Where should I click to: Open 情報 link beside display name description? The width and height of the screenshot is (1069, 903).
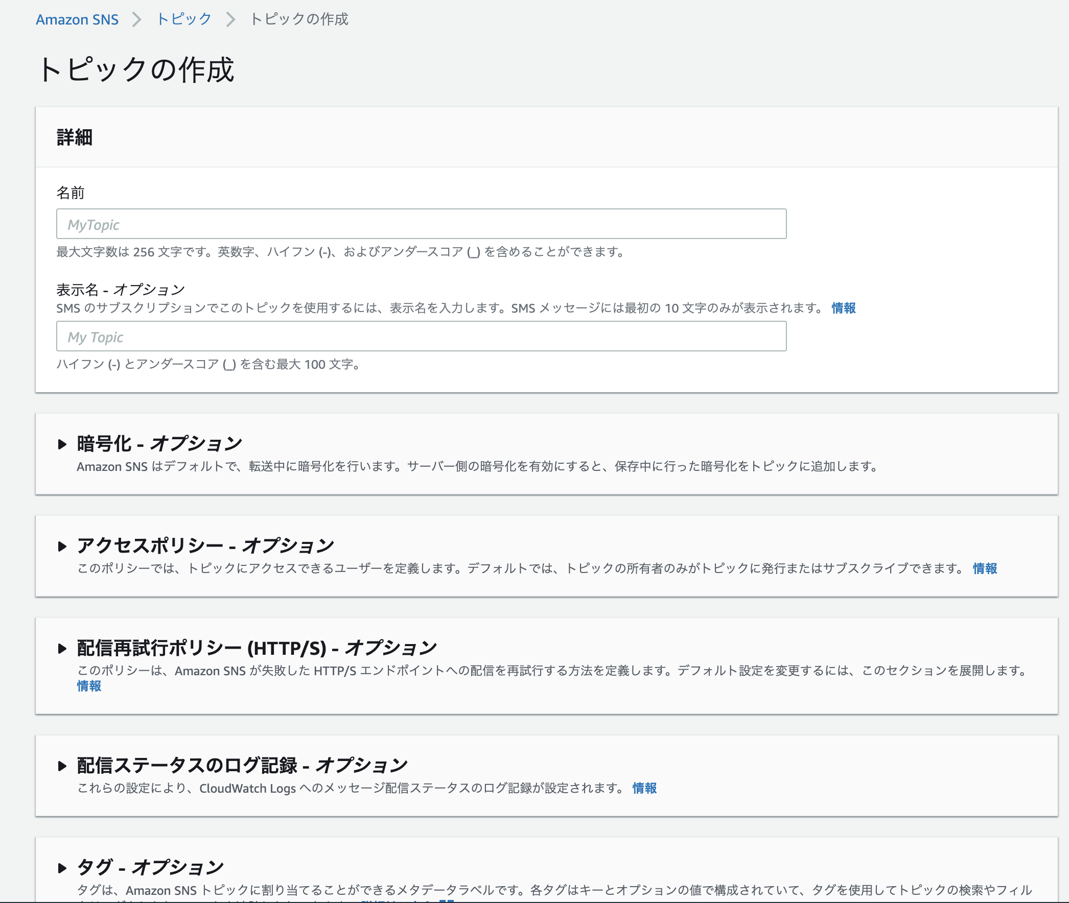[843, 307]
